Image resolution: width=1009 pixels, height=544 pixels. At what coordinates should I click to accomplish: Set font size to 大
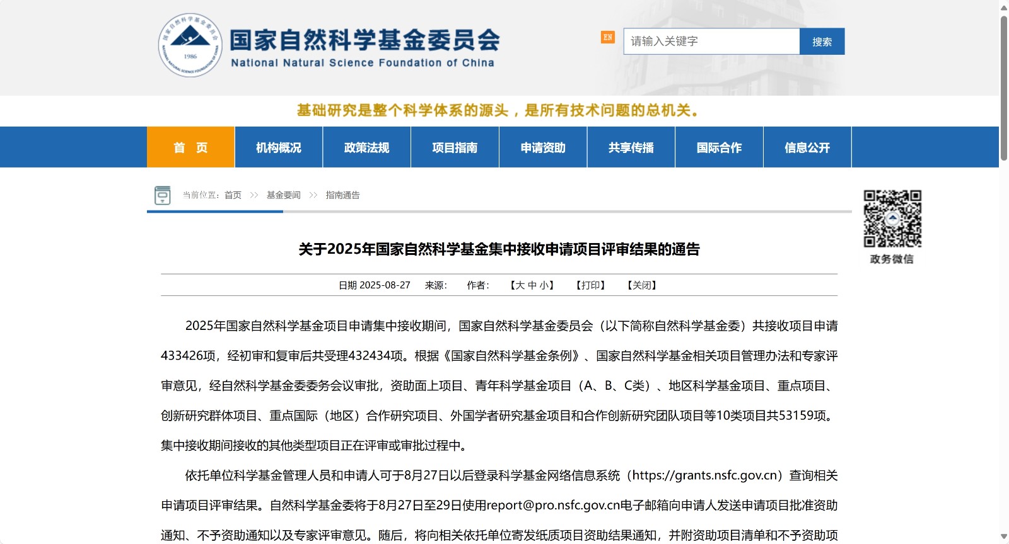(520, 285)
